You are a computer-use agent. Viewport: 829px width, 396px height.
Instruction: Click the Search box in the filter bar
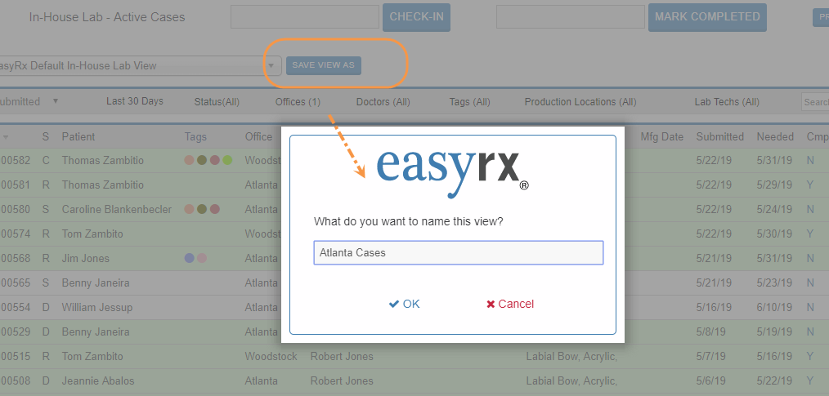click(815, 102)
